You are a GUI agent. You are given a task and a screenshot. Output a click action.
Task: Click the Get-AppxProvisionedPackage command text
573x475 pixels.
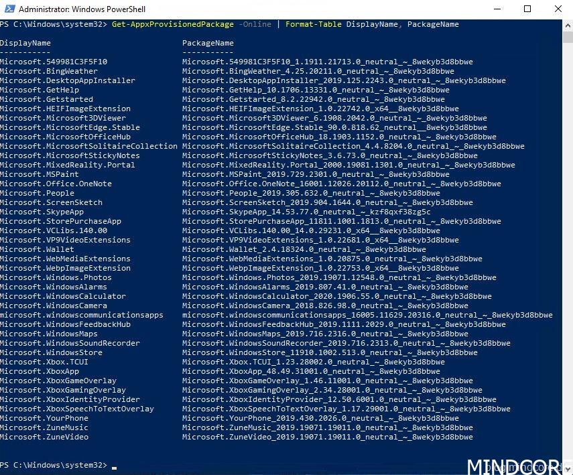[x=173, y=24]
